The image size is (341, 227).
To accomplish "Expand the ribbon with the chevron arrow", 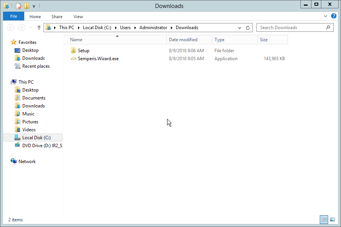I will (325, 16).
